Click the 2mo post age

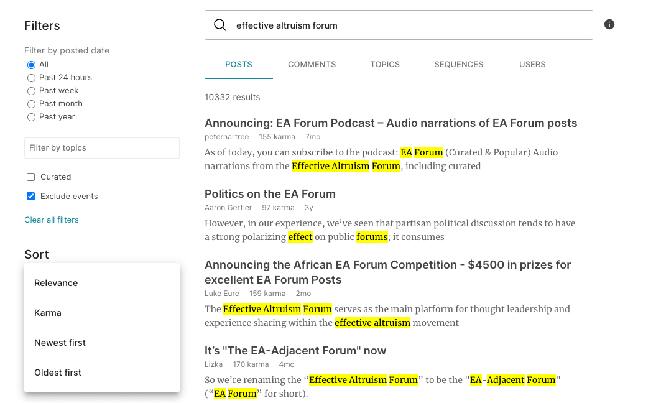(303, 294)
